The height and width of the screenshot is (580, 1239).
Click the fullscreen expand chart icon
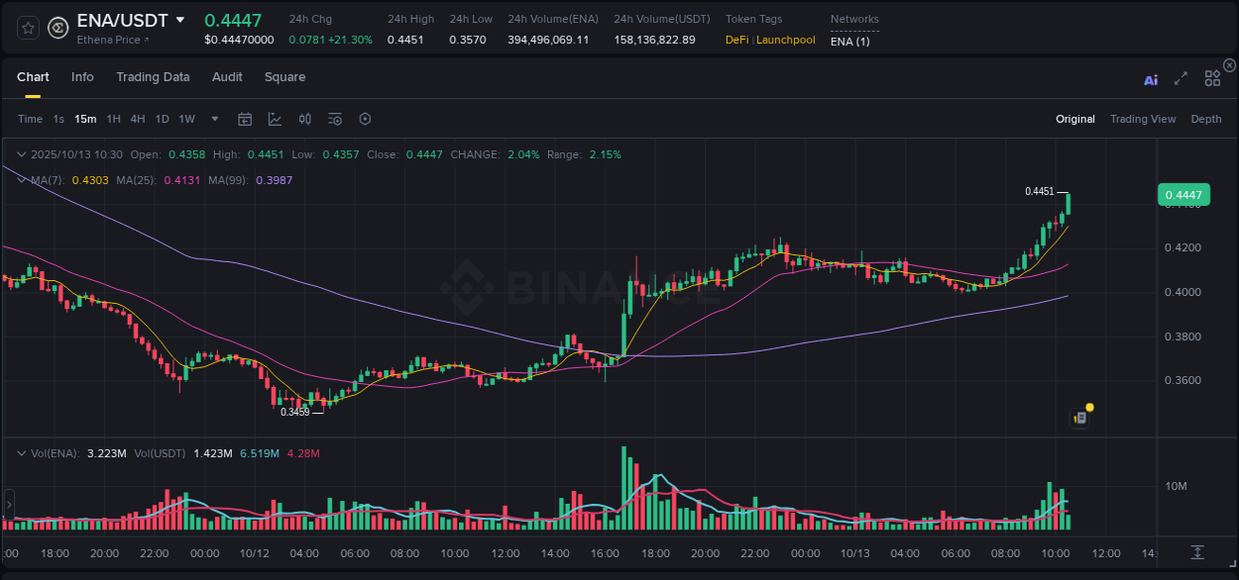click(1181, 79)
